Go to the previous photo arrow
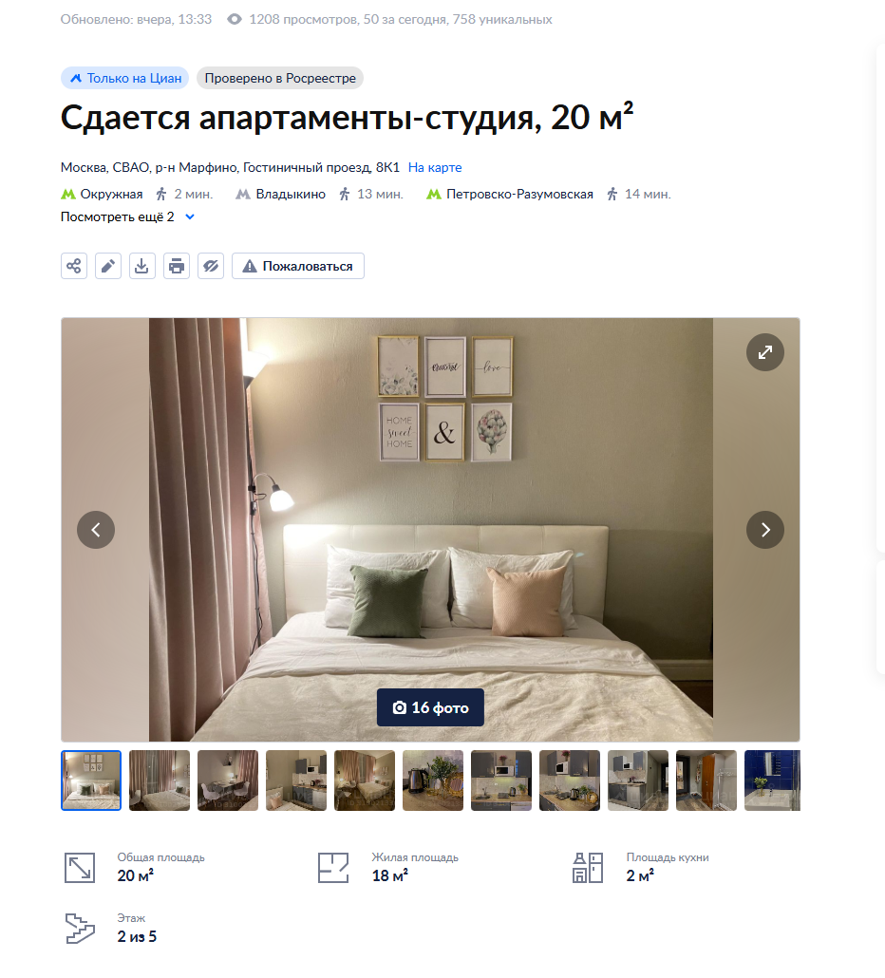The image size is (885, 978). pyautogui.click(x=96, y=530)
